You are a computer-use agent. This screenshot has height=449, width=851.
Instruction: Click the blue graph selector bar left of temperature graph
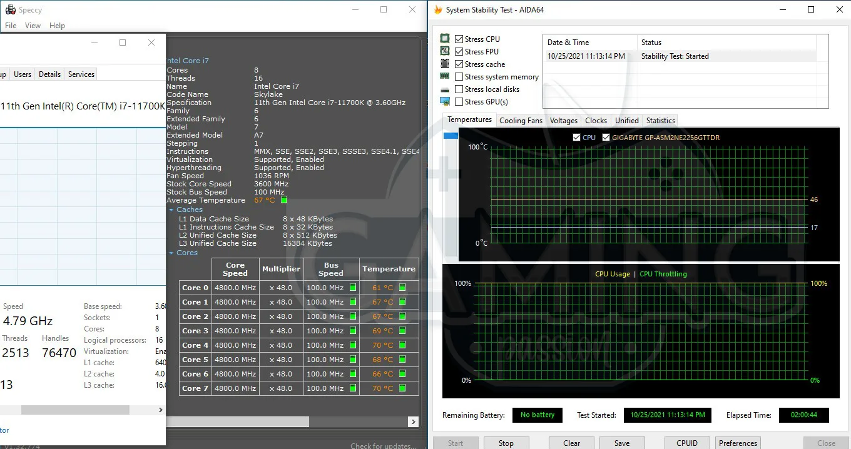(x=451, y=136)
